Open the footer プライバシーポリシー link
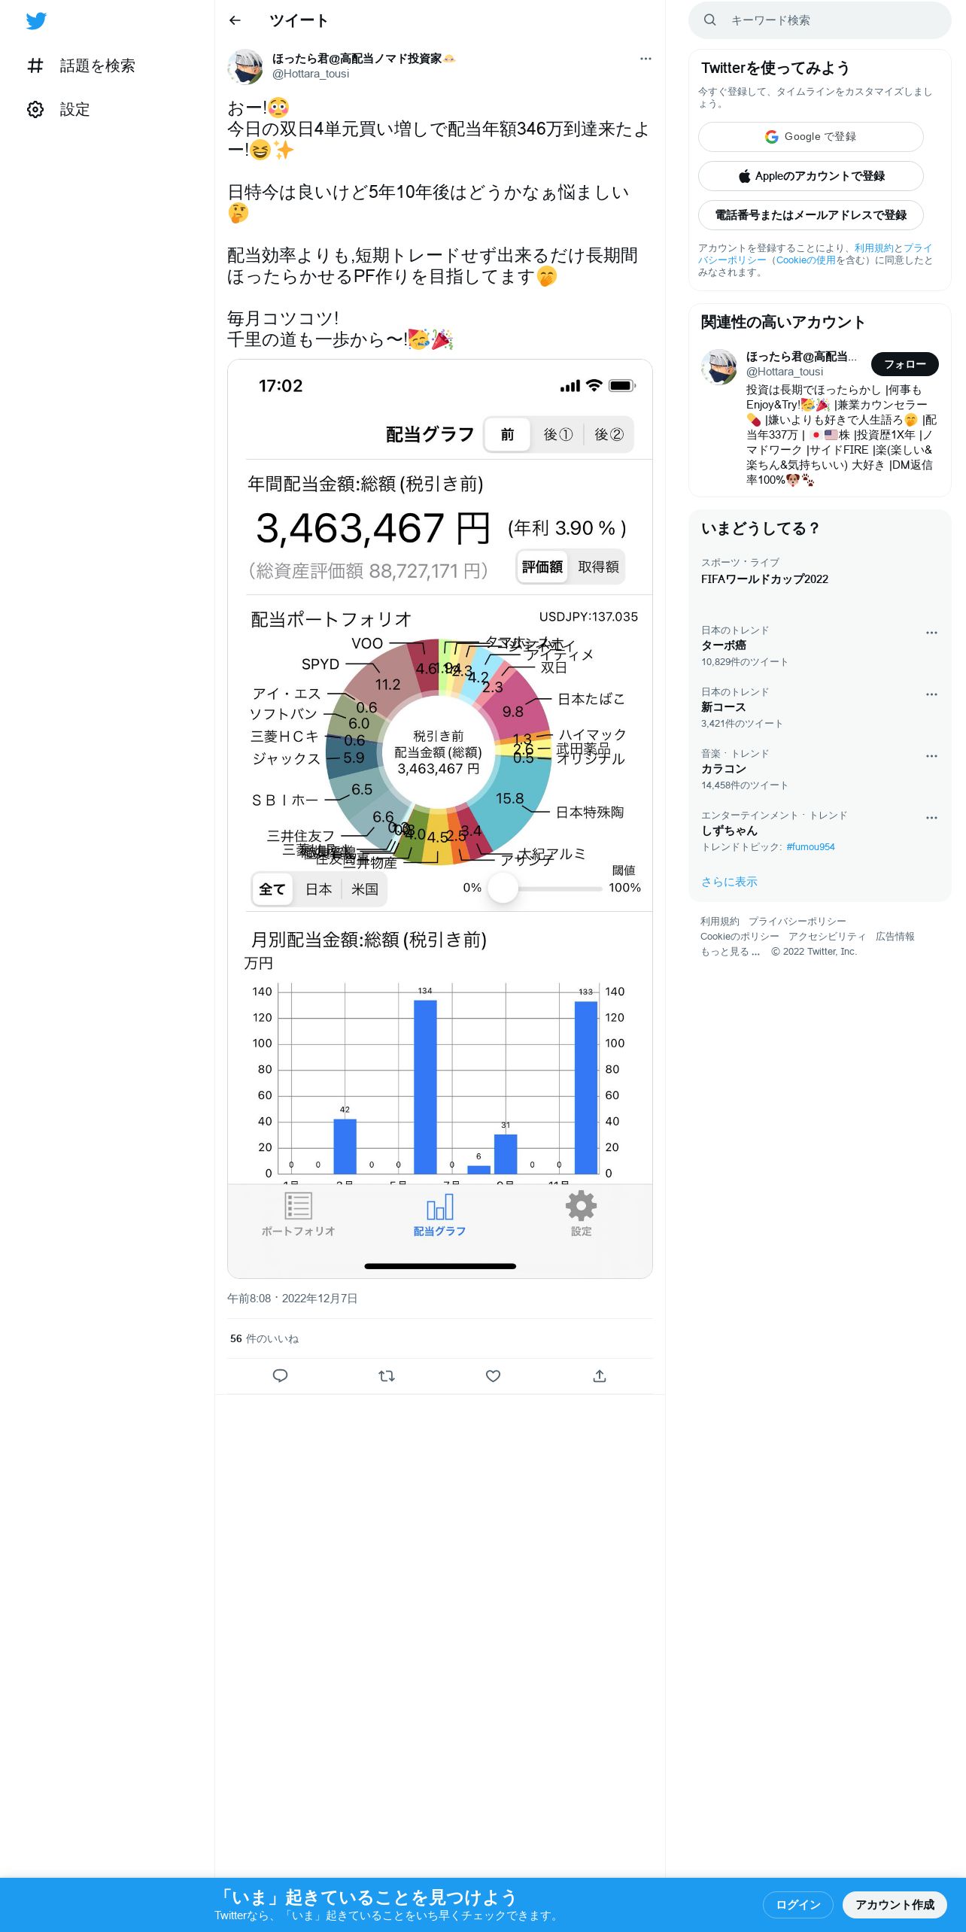966x1932 pixels. 797,921
